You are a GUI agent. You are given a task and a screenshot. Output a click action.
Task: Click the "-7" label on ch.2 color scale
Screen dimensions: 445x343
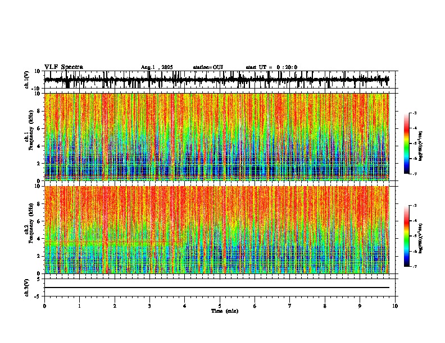[x=414, y=267]
